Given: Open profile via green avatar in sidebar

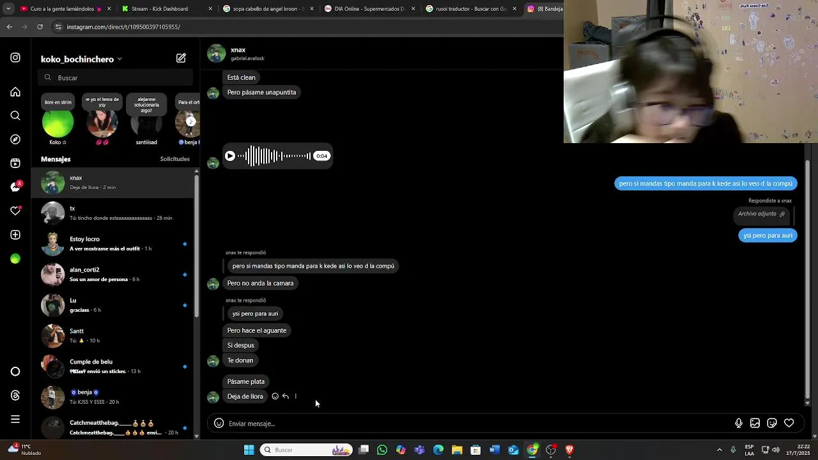Looking at the screenshot, I should point(15,259).
